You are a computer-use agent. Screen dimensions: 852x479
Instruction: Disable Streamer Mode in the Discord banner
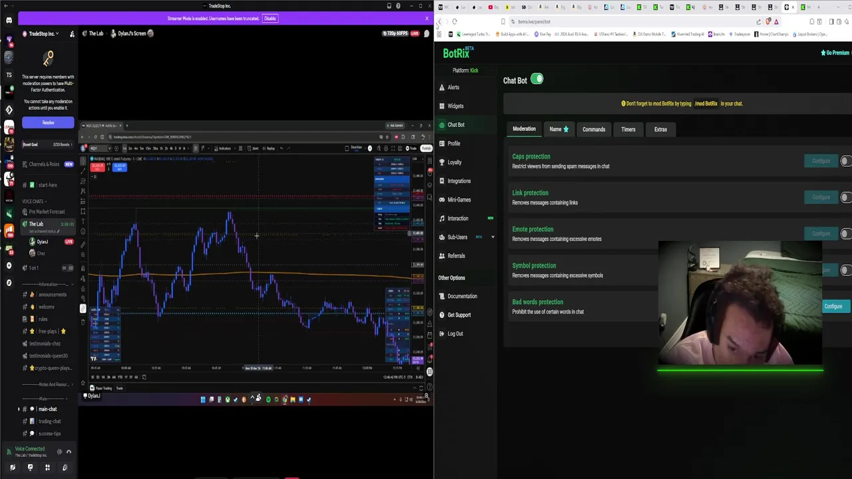point(270,19)
